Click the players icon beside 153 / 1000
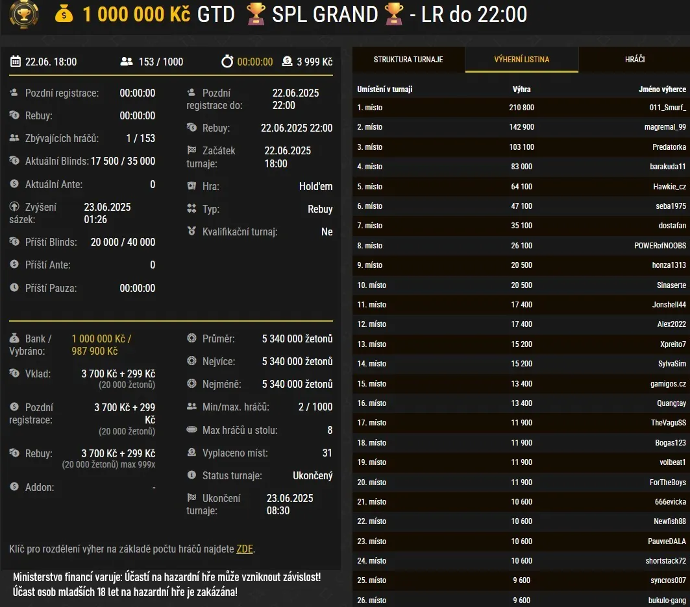The height and width of the screenshot is (607, 690). pyautogui.click(x=127, y=62)
